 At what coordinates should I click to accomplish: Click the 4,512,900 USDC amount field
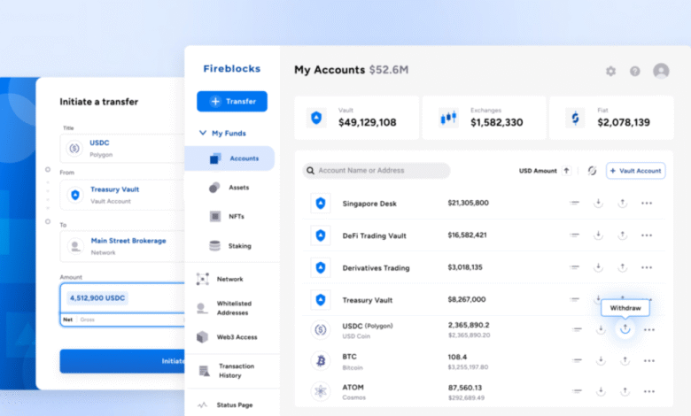(x=122, y=298)
